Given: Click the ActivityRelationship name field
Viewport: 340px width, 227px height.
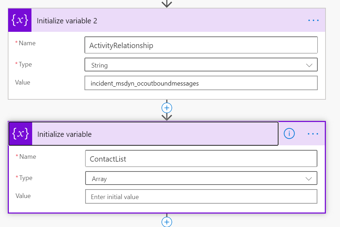Looking at the screenshot, I should 201,45.
